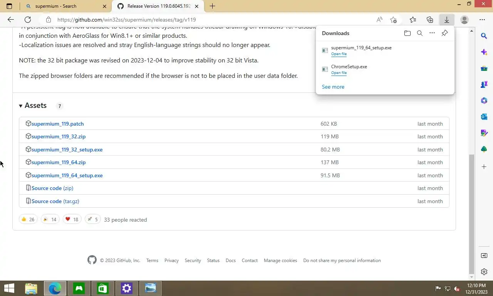Open file for ChromeSetup.exe download

pos(339,73)
